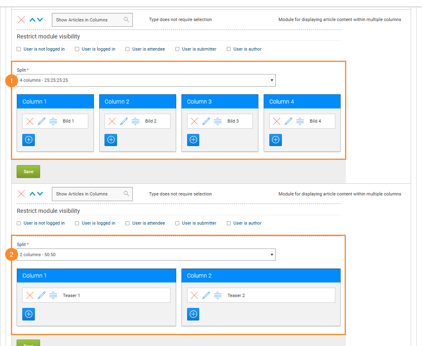Click second module's Show Articles in Columns field
Image resolution: width=422 pixels, height=346 pixels.
(92, 194)
